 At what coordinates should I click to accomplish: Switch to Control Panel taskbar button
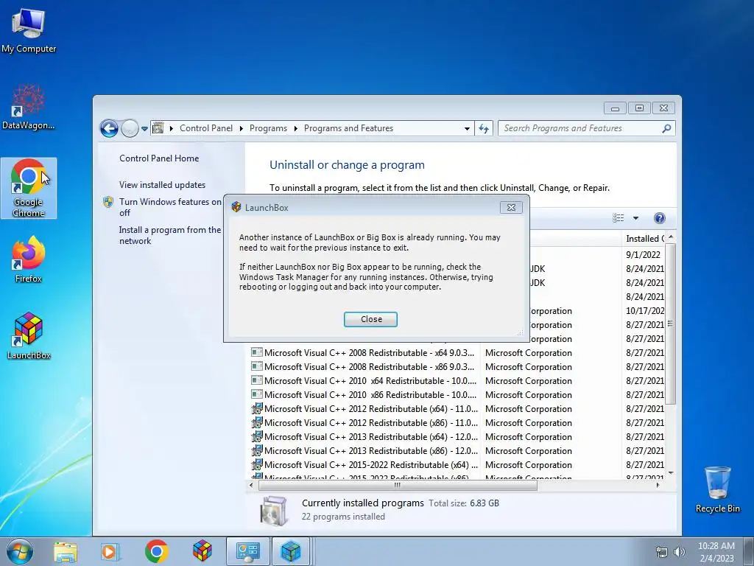tap(248, 551)
